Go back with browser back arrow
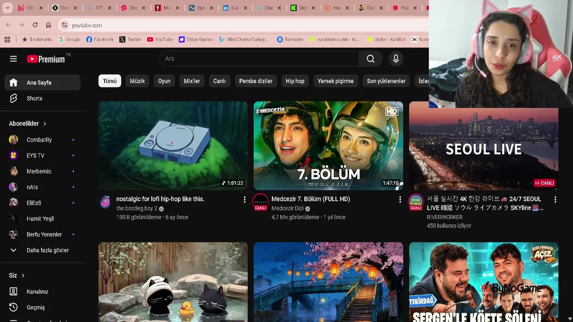Screen dimensions: 573x322 tap(9, 25)
